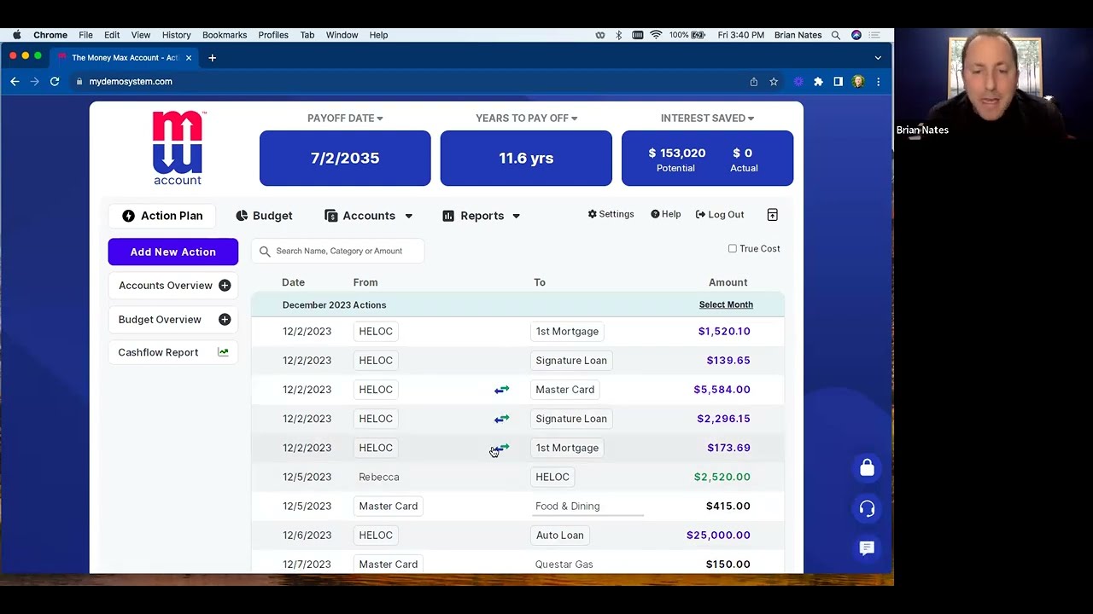Click the transfer arrows icon on the 1st Mortgage $173.69 row
The image size is (1093, 614).
coord(501,448)
